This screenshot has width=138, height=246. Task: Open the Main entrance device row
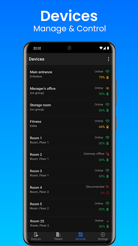pyautogui.click(x=69, y=74)
